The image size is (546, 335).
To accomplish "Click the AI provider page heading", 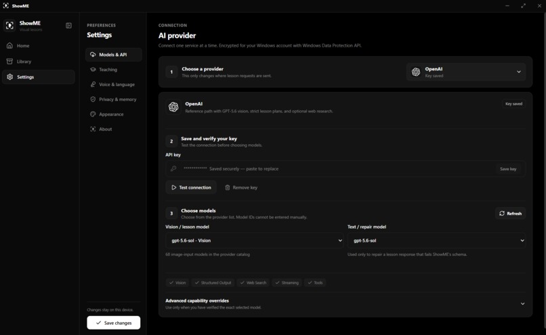I will [177, 35].
